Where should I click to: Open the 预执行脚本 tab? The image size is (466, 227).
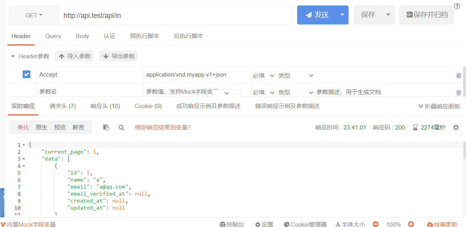click(145, 36)
